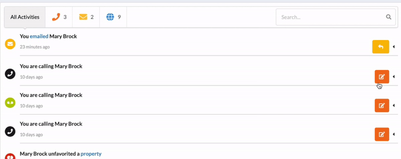Open the 'emailed' link
Viewport: 401px width, 159px height.
click(39, 36)
